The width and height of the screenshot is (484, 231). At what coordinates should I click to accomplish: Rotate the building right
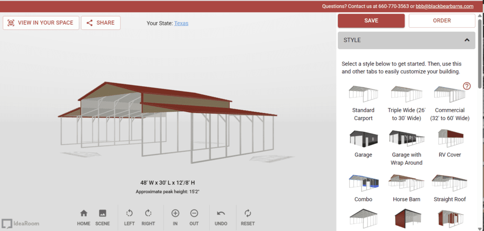pyautogui.click(x=148, y=214)
